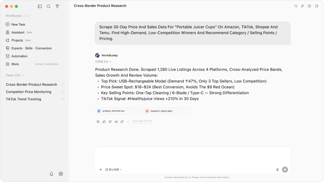
Task: Open the research_report.pptx attachment
Action: [167, 111]
